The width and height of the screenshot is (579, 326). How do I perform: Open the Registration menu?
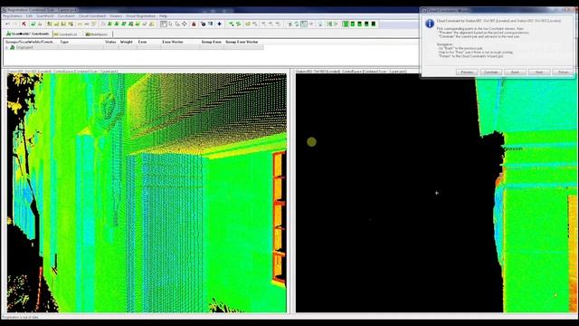[12, 16]
